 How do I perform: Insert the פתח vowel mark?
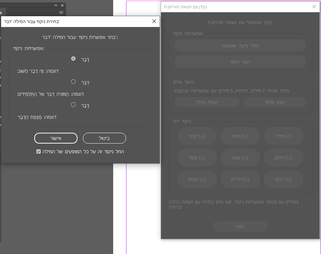[x=240, y=136]
